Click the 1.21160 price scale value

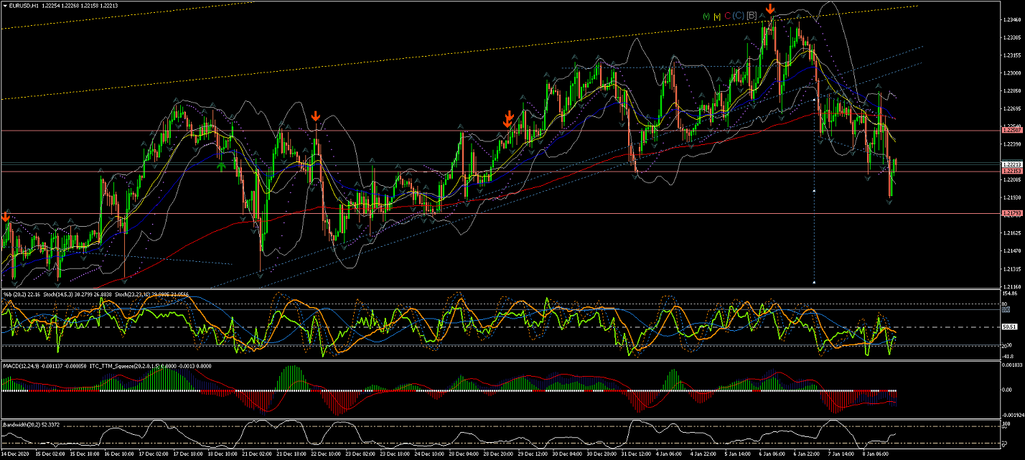pos(1012,286)
